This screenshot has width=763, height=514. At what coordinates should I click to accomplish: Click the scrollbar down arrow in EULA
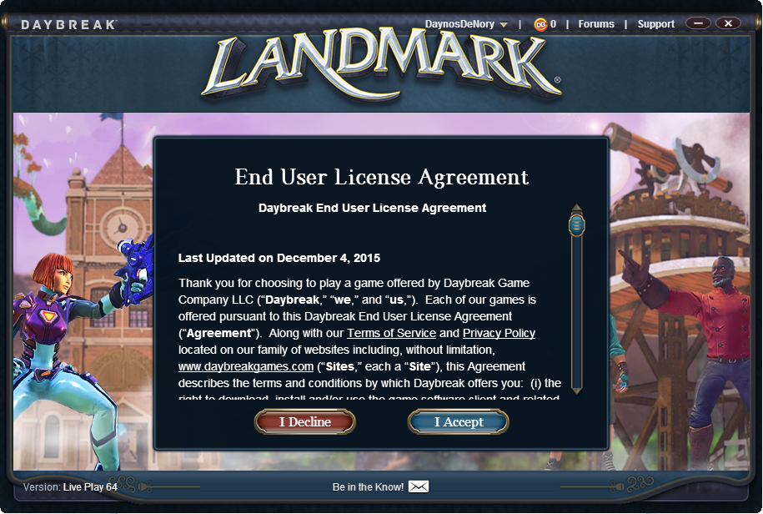(x=577, y=391)
